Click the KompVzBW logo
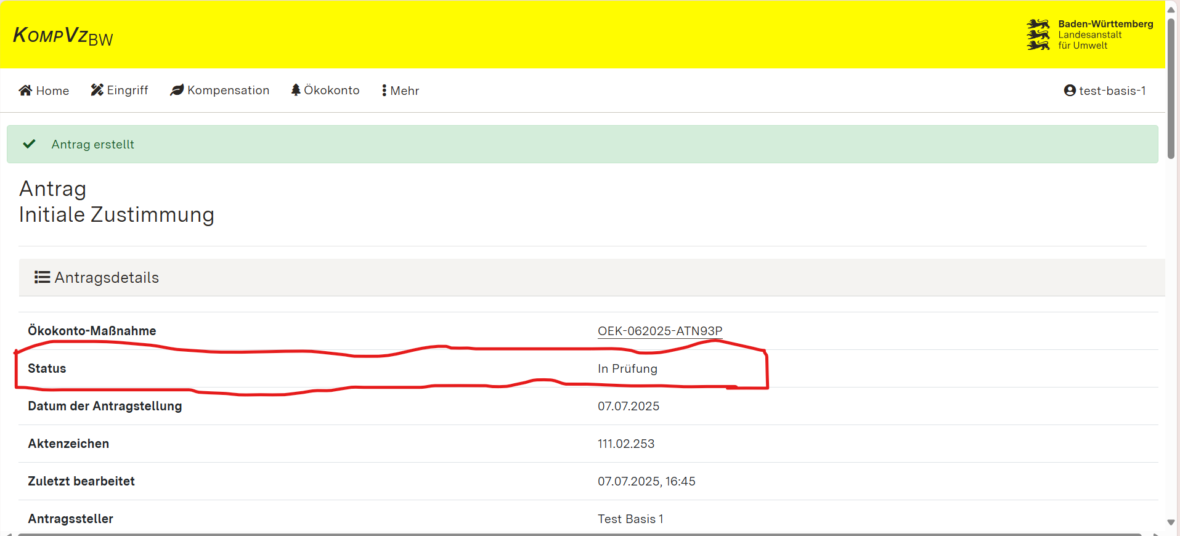Screen dimensions: 1180x536 tap(63, 36)
